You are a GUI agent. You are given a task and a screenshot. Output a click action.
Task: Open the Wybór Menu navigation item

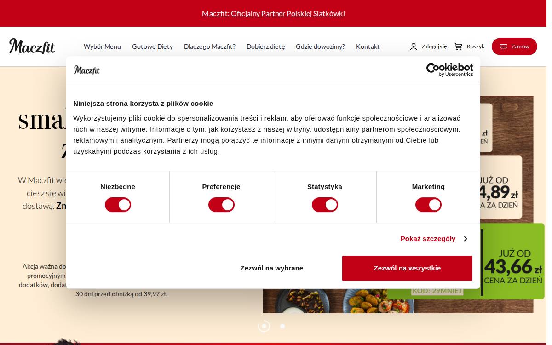pyautogui.click(x=102, y=46)
